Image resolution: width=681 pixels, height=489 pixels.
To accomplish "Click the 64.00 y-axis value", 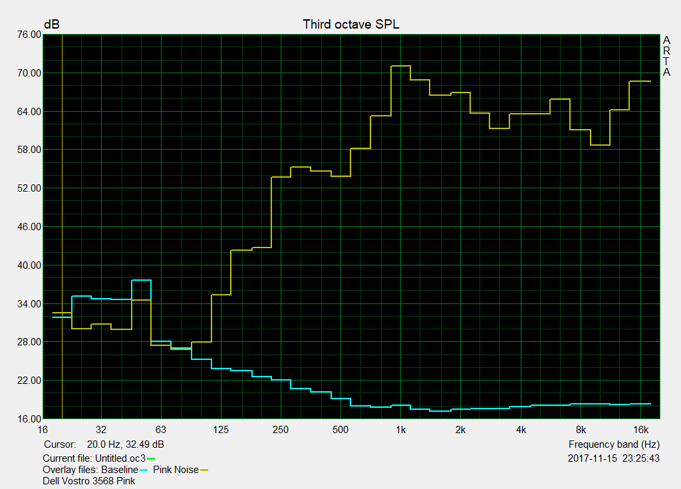I will click(29, 112).
